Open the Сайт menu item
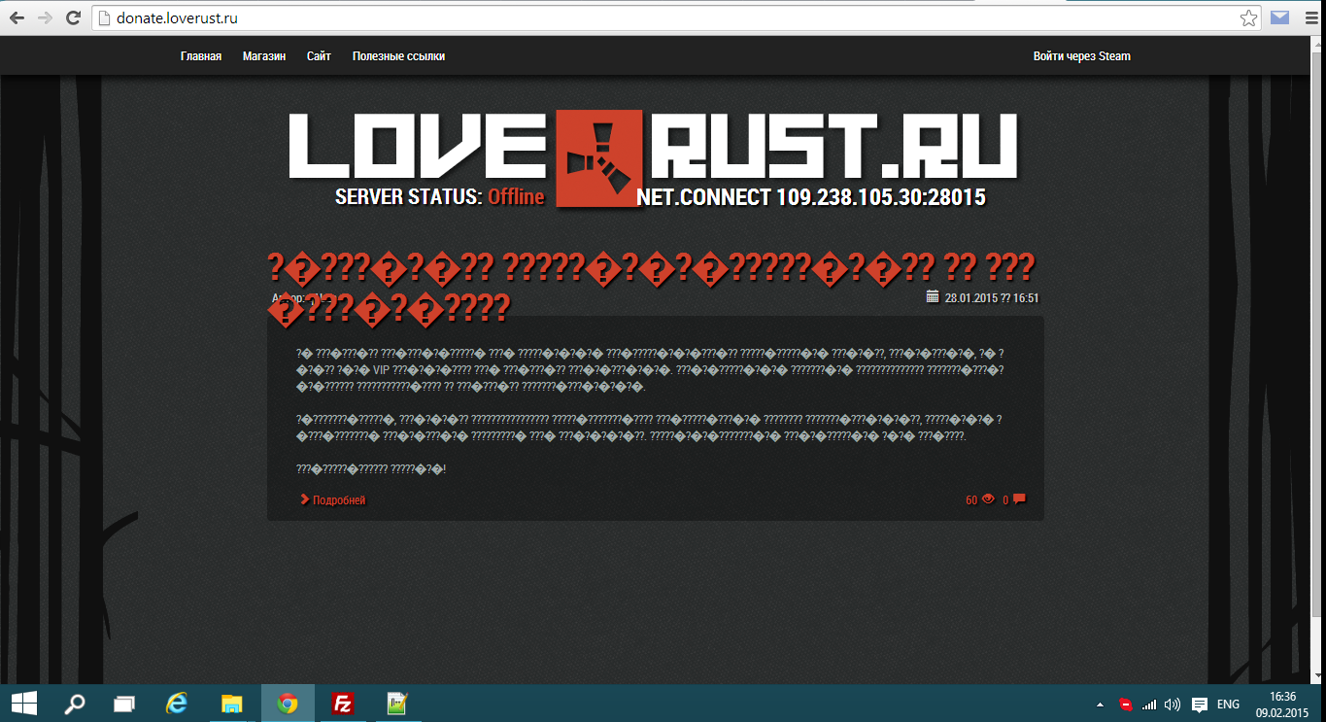This screenshot has height=722, width=1326. pyautogui.click(x=319, y=56)
